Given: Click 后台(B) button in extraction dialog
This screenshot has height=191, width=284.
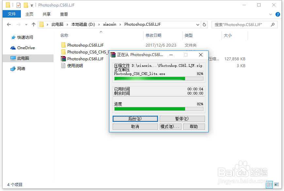Looking at the screenshot, I should [135, 119].
